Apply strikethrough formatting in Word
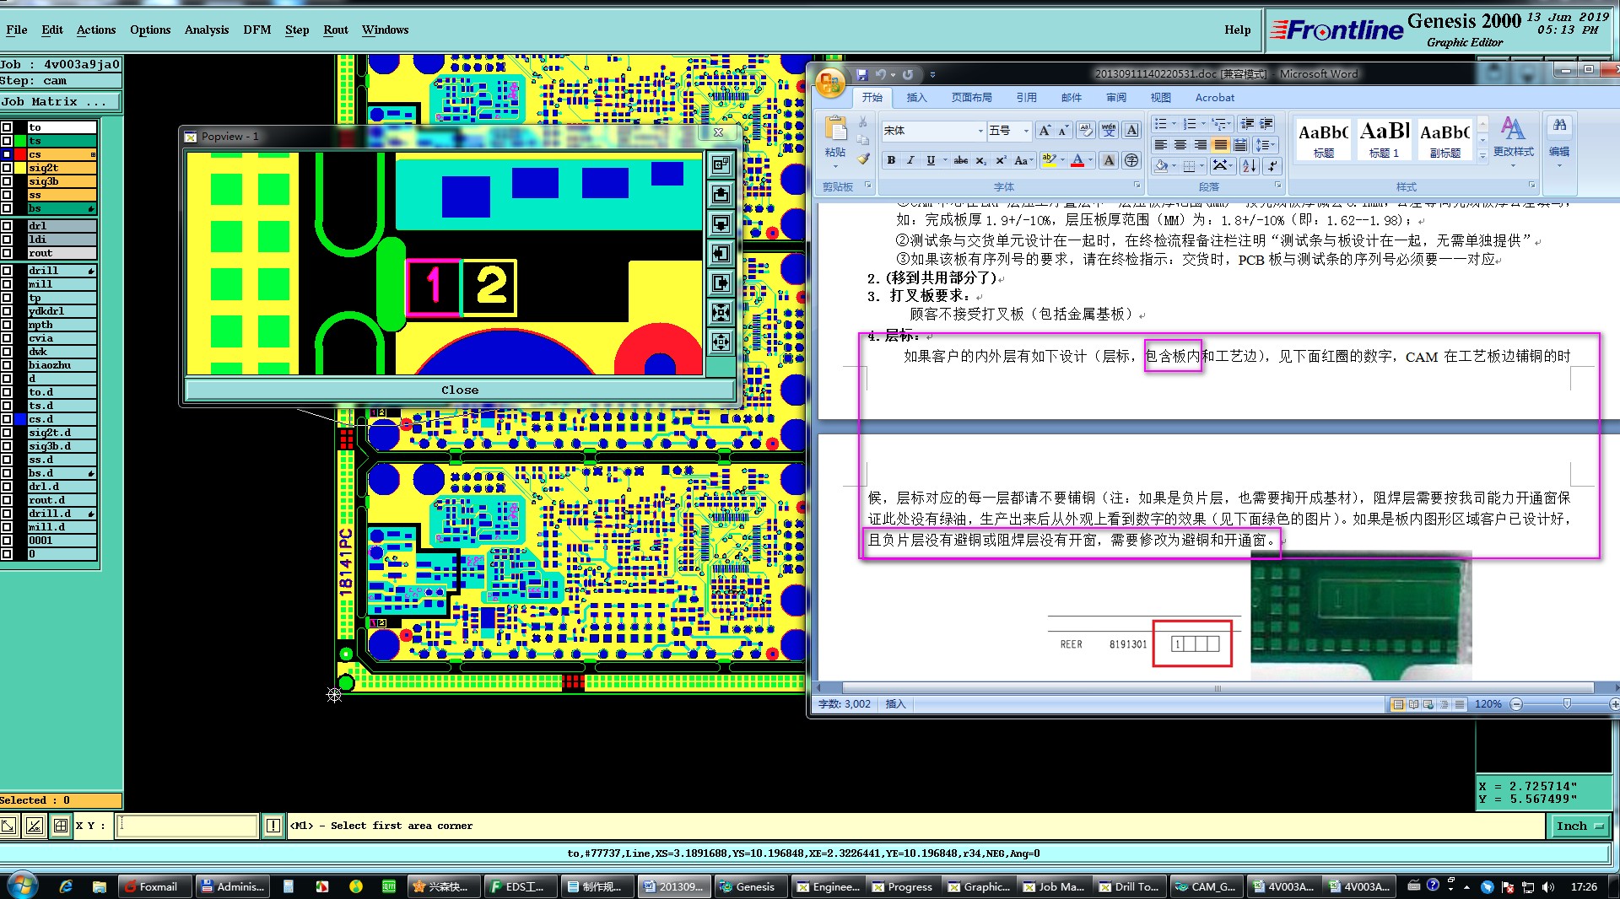The image size is (1620, 899). [x=961, y=160]
